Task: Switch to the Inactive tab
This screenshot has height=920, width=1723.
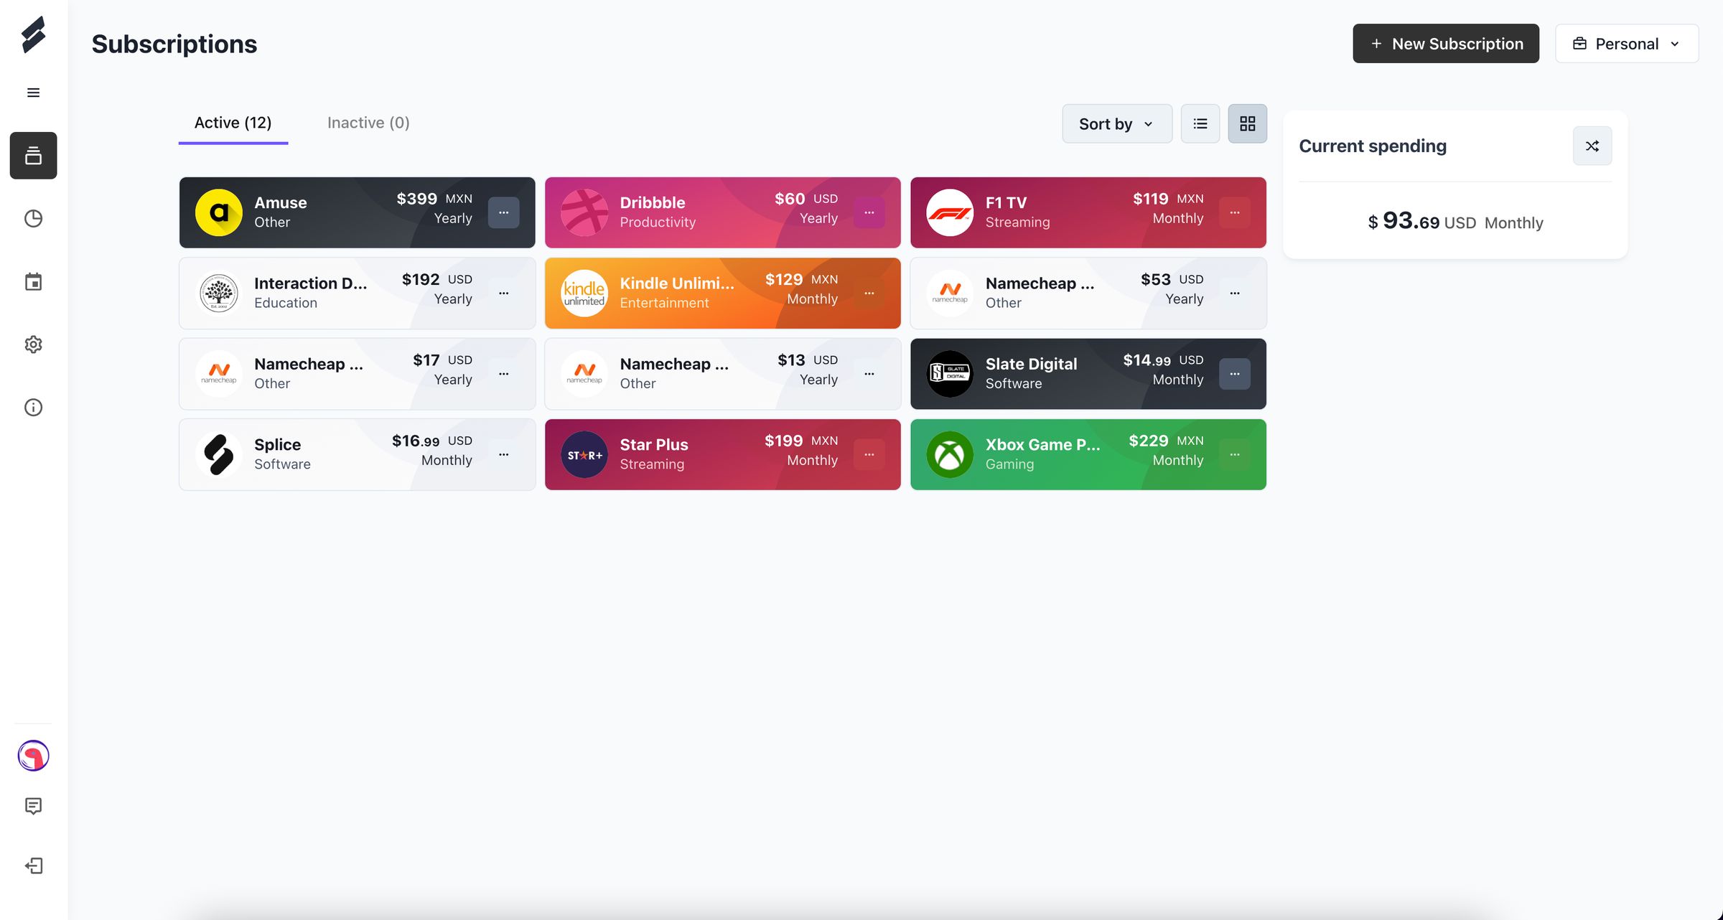Action: (x=368, y=122)
